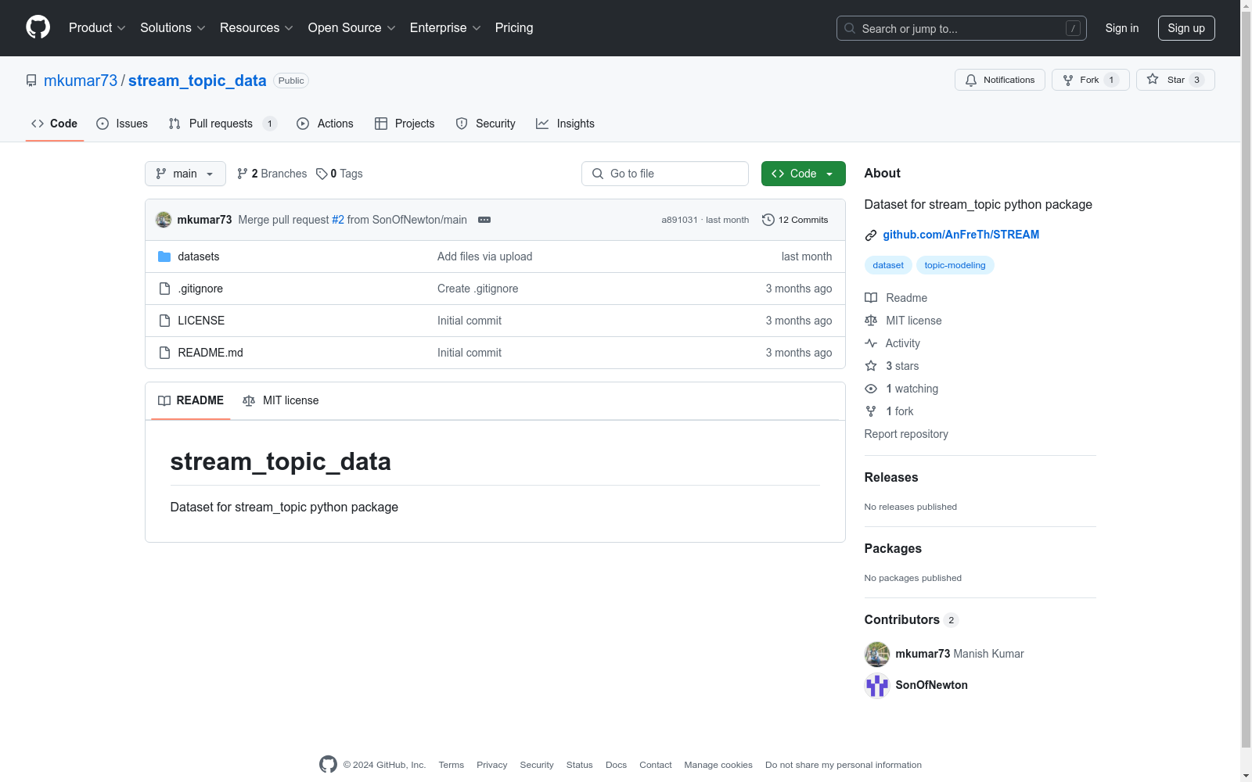Switch to the Issues tab
Screen dimensions: 1252x782
coord(122,124)
